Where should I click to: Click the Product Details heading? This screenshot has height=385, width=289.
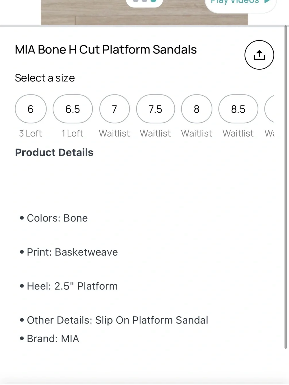54,152
